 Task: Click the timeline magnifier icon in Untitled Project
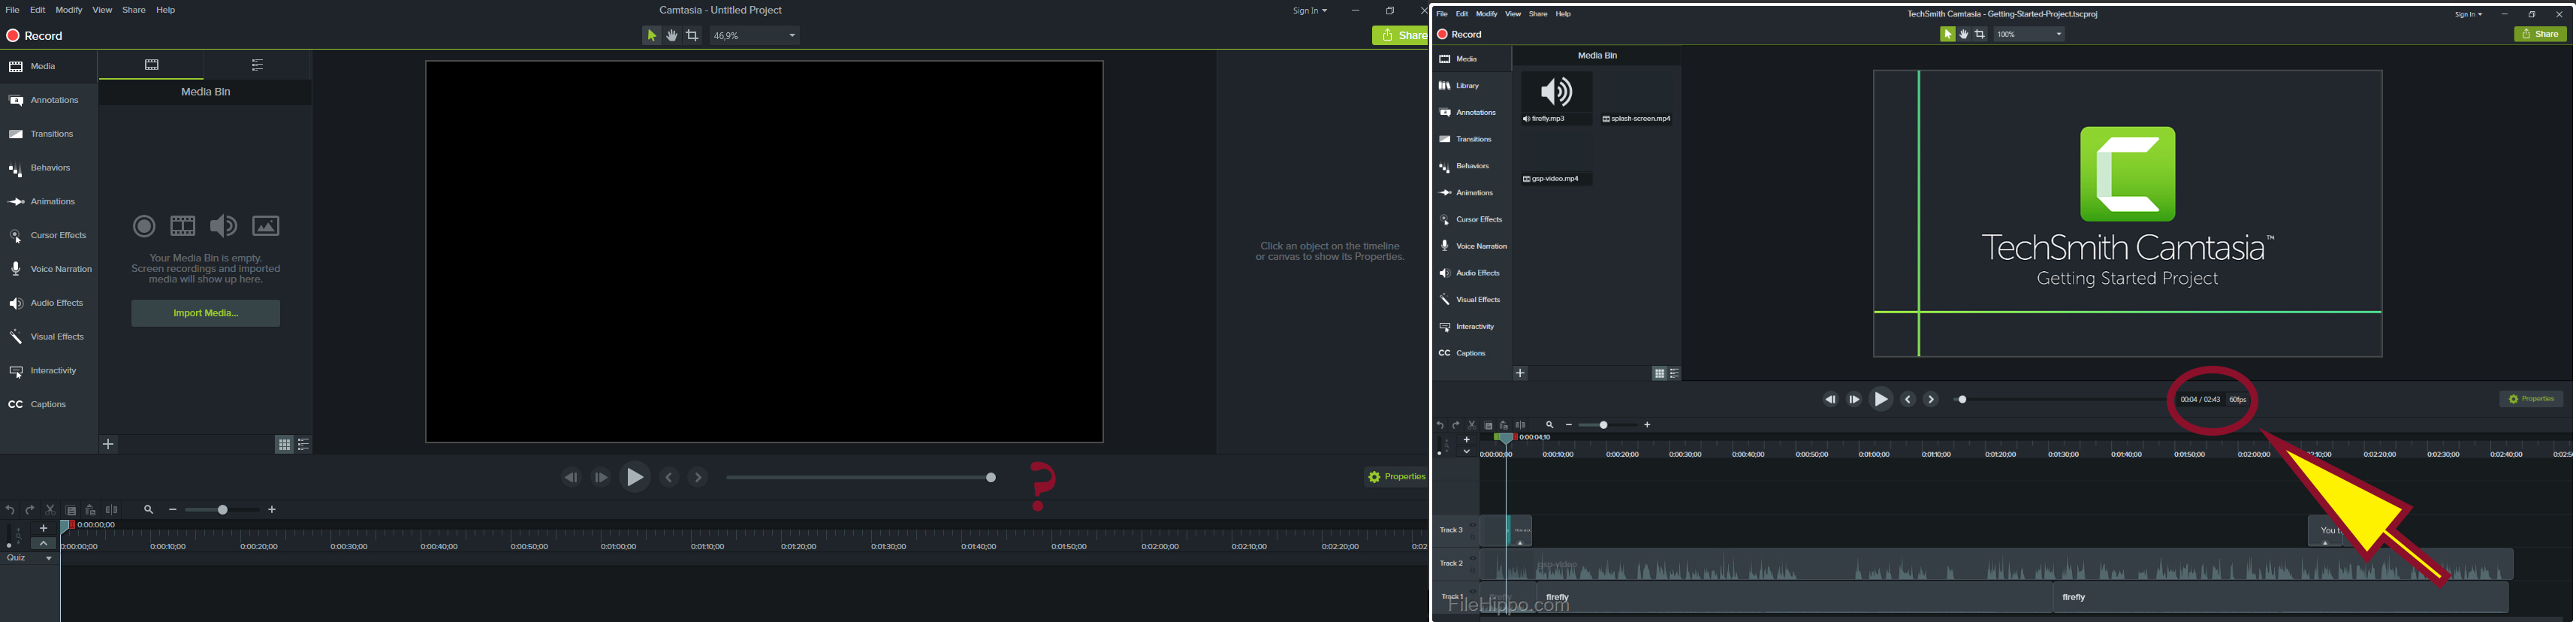(149, 510)
